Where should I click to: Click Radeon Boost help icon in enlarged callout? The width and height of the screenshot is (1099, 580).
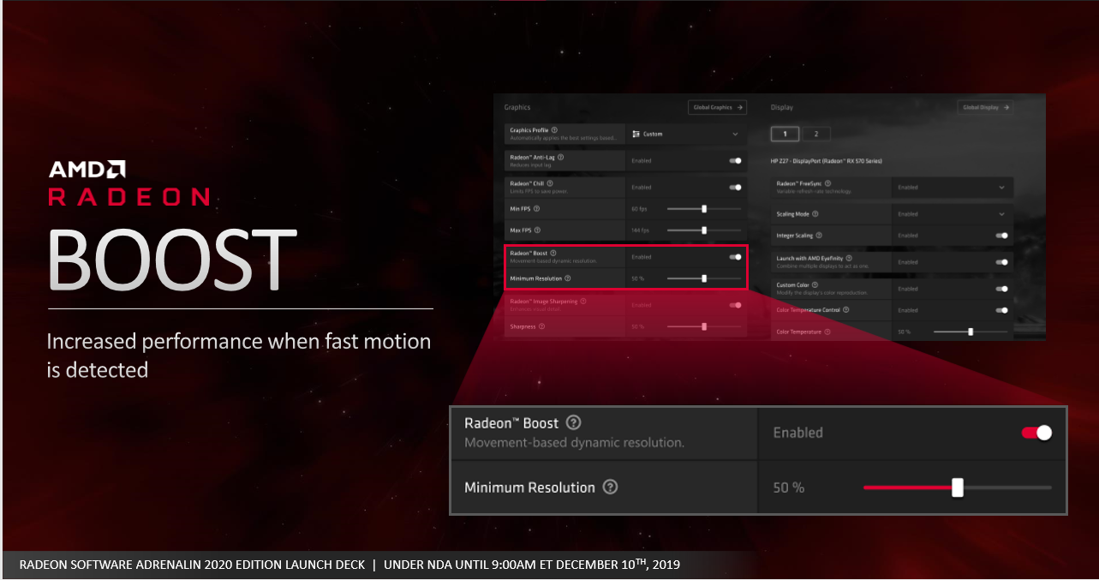coord(574,422)
